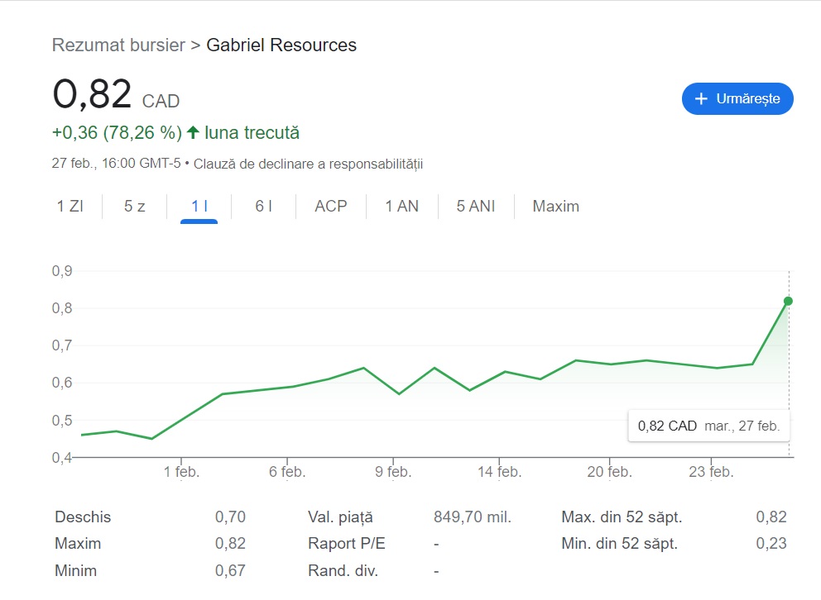Screen dimensions: 821x600
Task: Switch to the 1 ZI time range
Action: click(x=70, y=207)
